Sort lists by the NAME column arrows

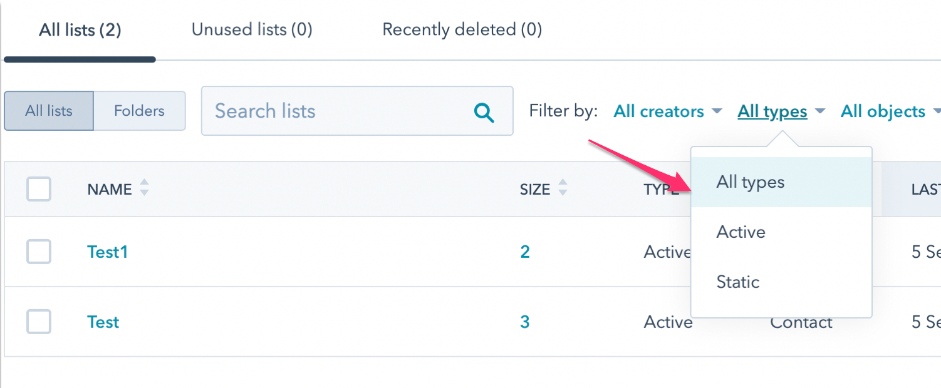coord(144,188)
